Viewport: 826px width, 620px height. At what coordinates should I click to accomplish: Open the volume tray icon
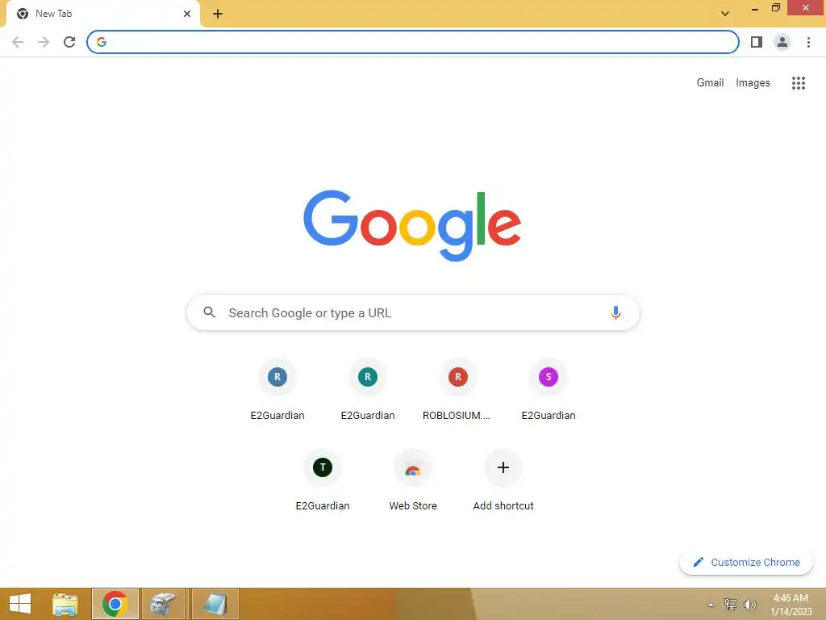(x=749, y=604)
